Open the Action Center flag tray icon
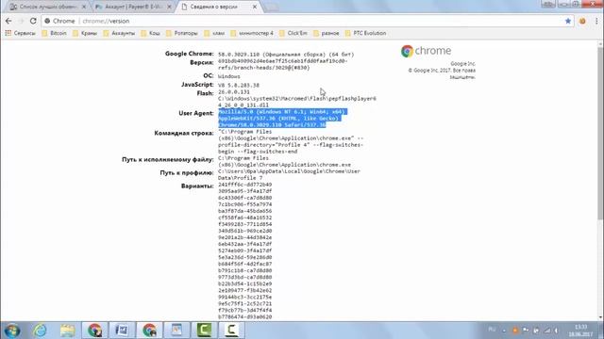This screenshot has width=604, height=339. [526, 331]
